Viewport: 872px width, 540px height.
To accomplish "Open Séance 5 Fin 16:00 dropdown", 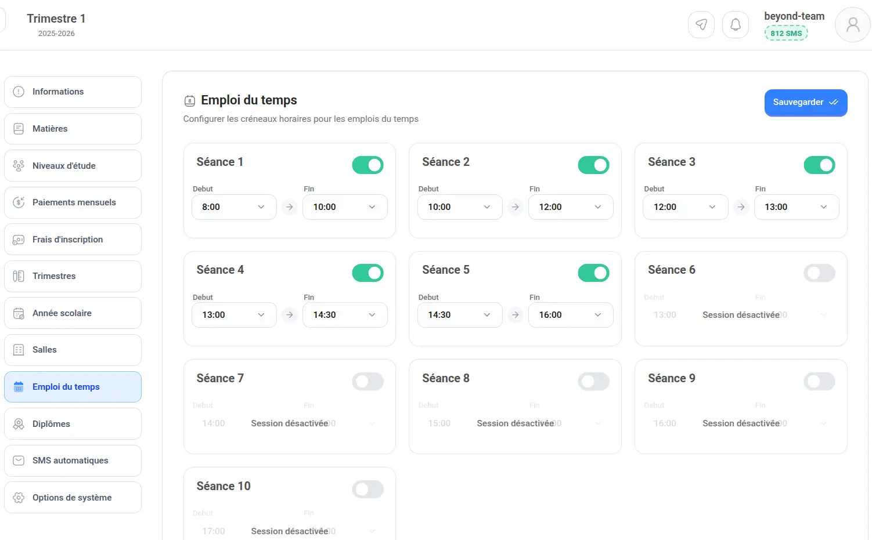I will 571,315.
